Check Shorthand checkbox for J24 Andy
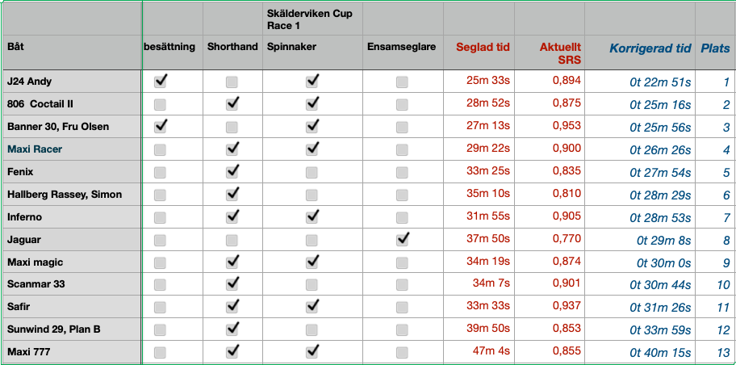The height and width of the screenshot is (365, 736). 232,82
